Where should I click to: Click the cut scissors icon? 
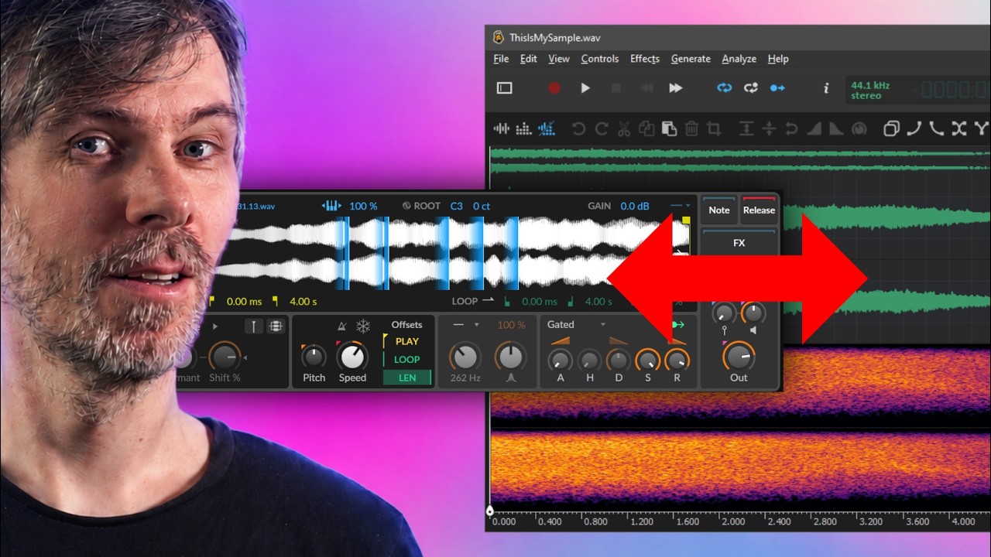624,128
